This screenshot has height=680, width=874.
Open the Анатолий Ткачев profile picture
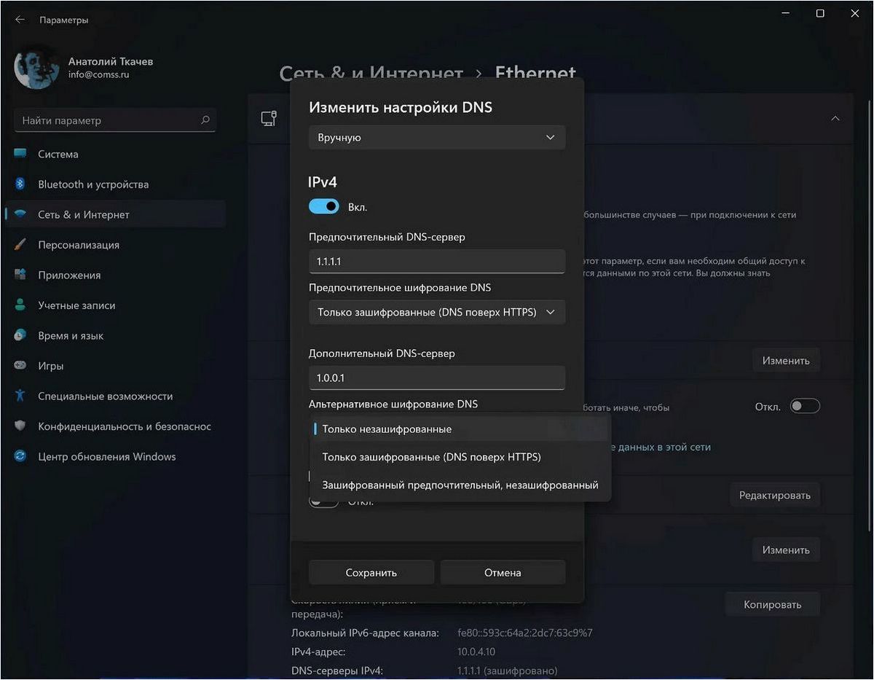(36, 68)
